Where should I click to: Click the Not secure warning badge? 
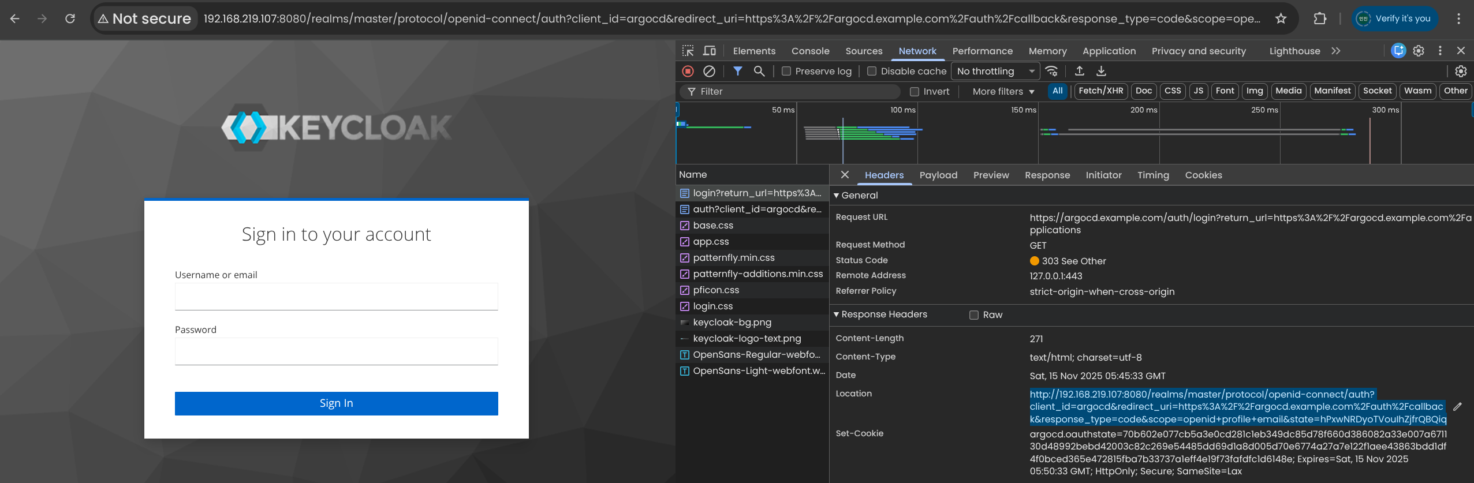click(x=144, y=18)
